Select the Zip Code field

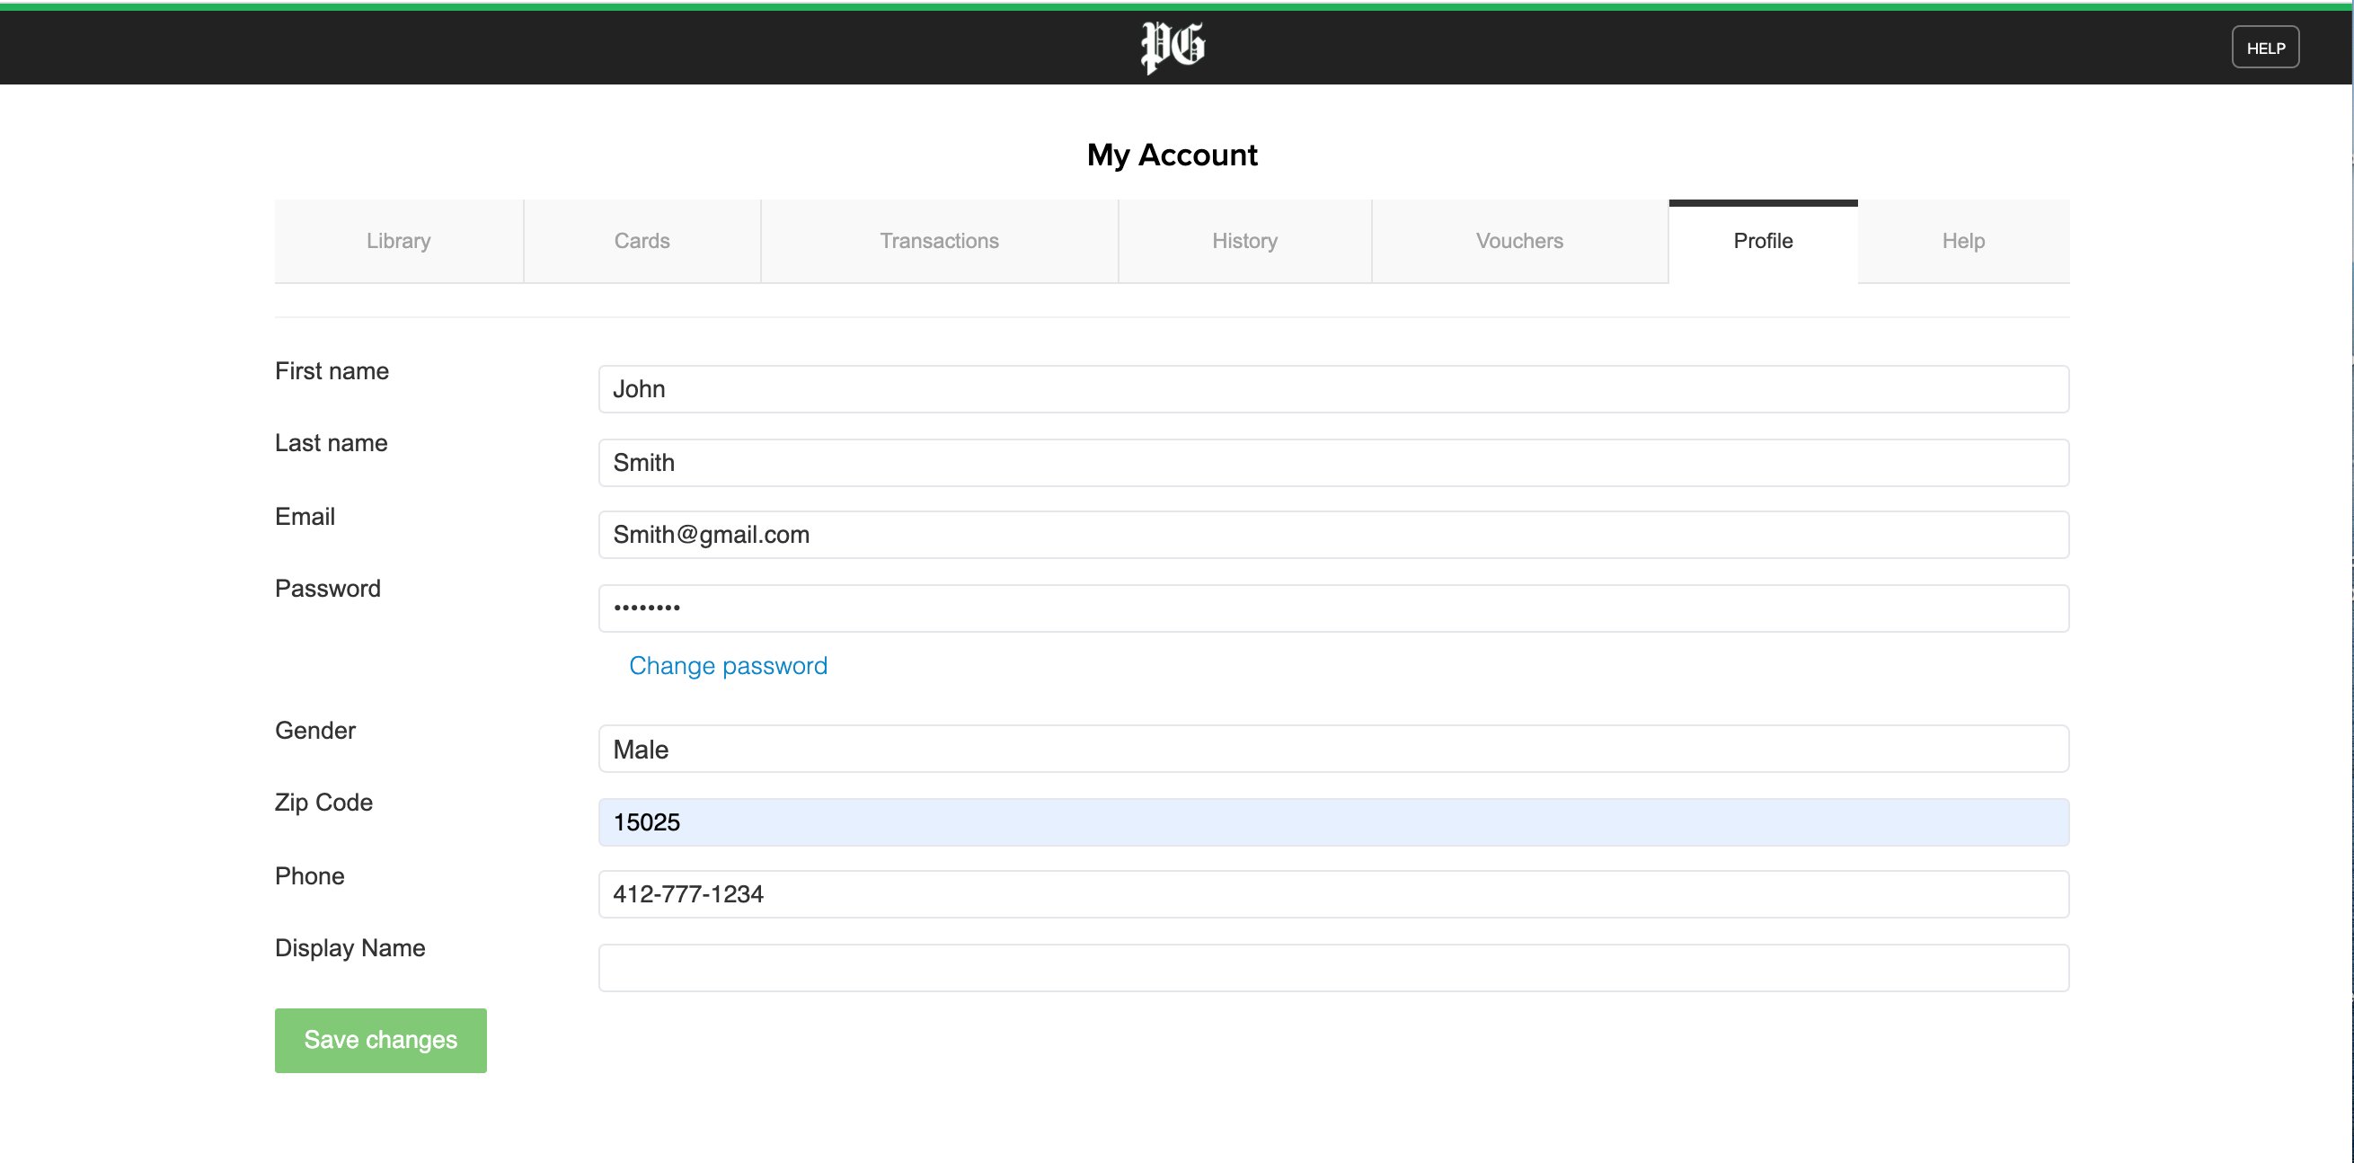pos(1332,822)
